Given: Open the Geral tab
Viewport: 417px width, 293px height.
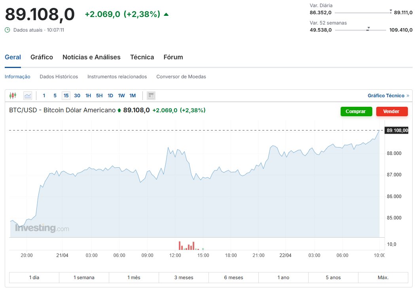Looking at the screenshot, I should (13, 57).
